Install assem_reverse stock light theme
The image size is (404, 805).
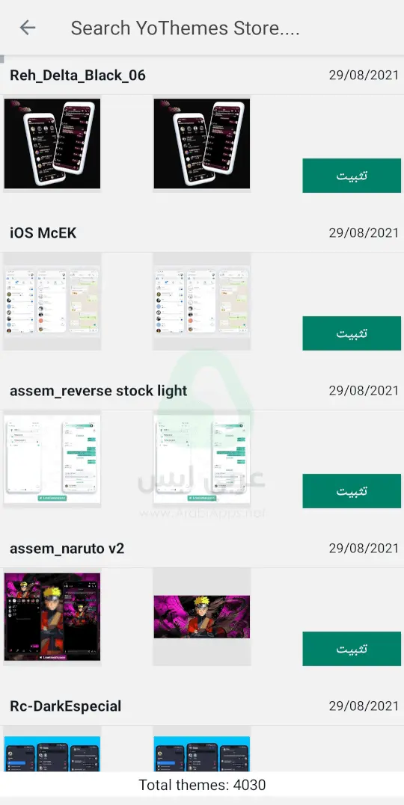[352, 491]
